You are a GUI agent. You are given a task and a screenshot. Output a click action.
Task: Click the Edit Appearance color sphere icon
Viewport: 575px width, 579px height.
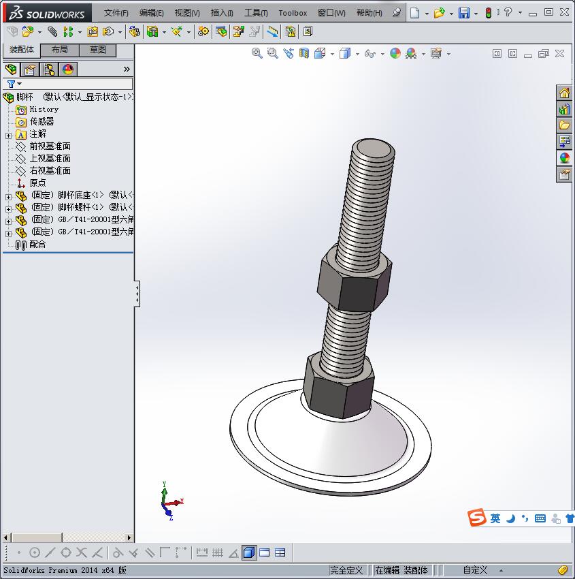coord(395,54)
